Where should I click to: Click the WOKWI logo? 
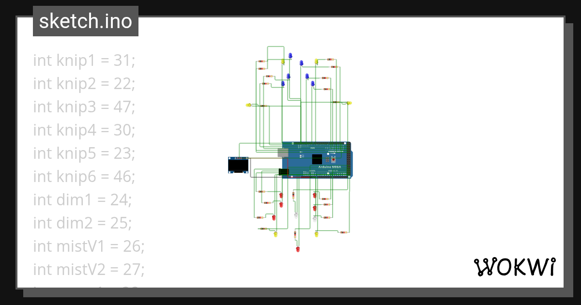[516, 267]
